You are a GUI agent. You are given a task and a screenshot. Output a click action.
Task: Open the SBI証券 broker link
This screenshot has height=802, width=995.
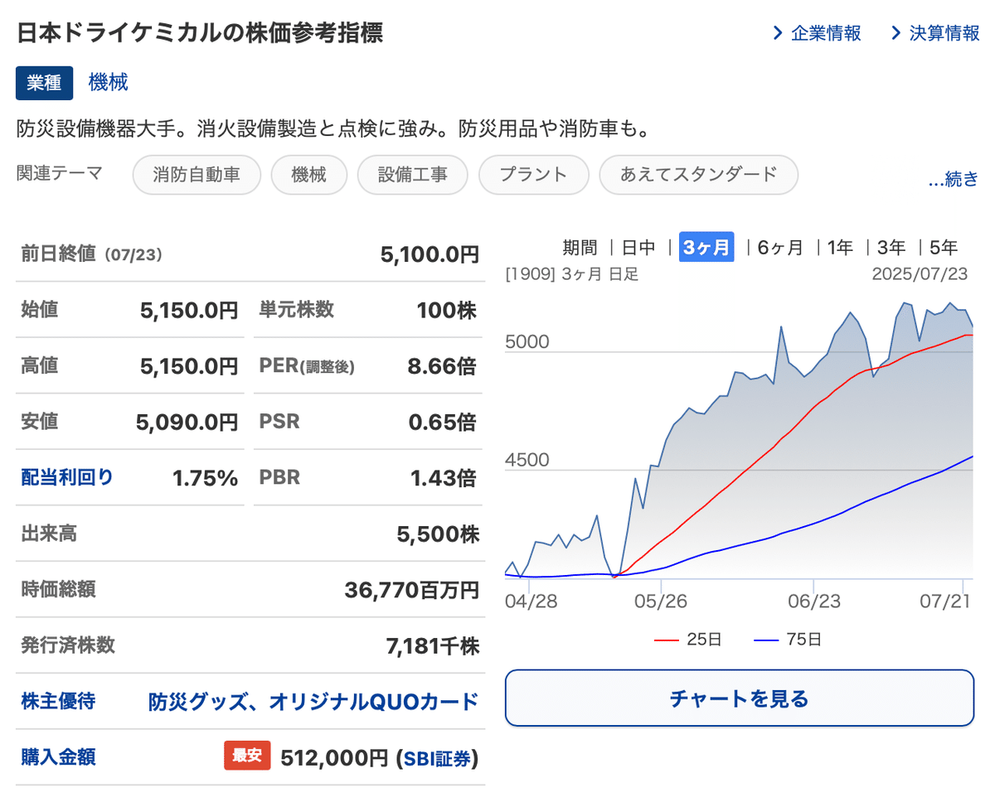click(438, 758)
